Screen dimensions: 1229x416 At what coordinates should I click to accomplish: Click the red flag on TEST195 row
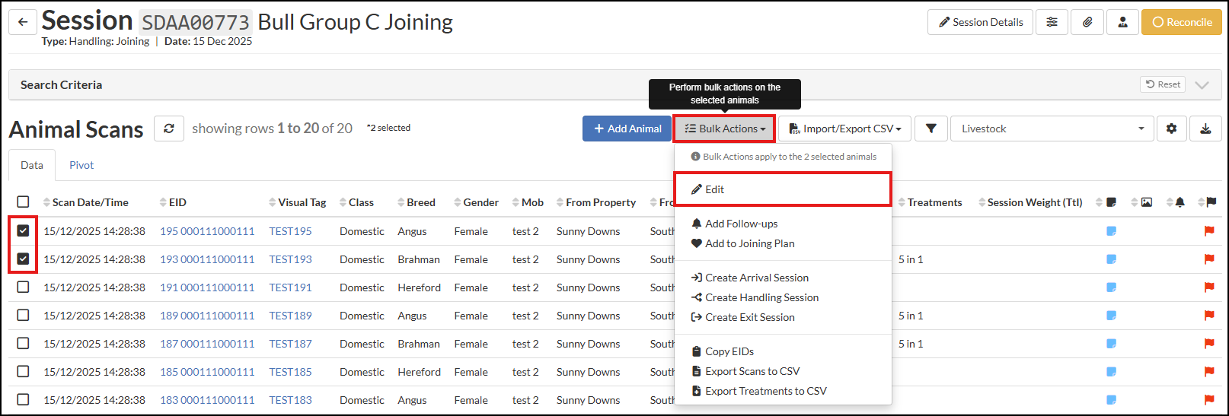(1208, 231)
